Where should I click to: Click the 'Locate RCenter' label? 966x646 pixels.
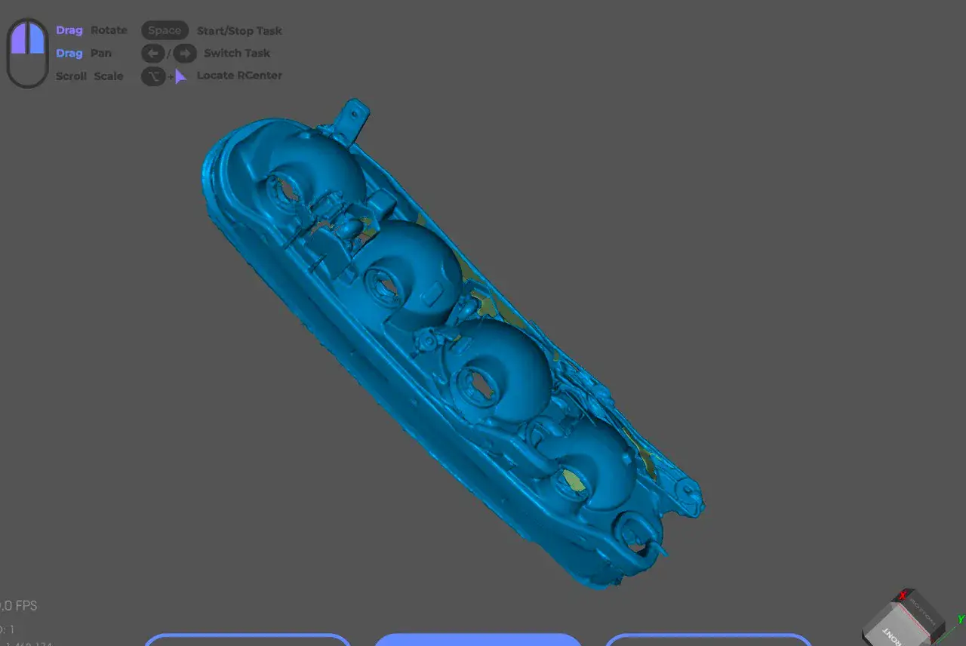239,75
